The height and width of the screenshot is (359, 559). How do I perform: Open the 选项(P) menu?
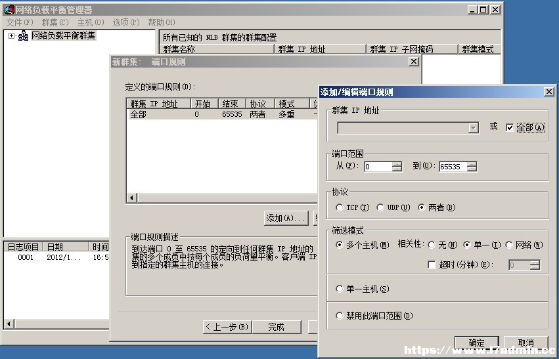(126, 22)
